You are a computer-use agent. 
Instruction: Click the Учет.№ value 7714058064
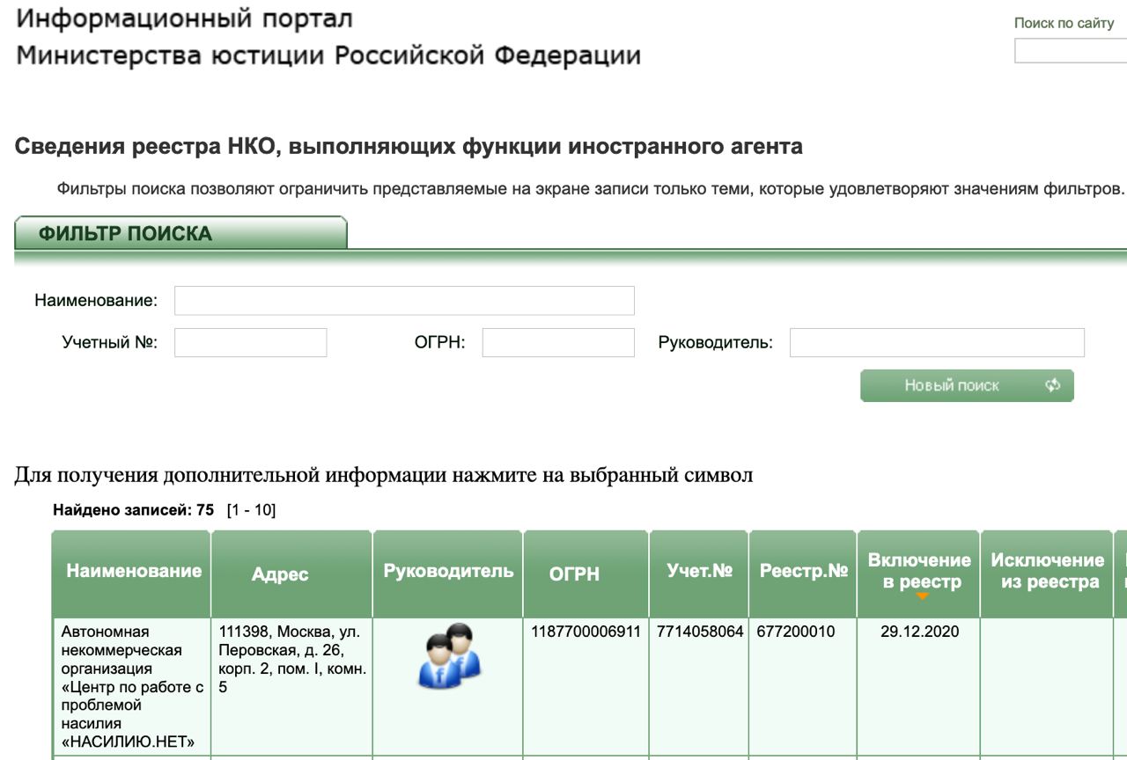click(700, 632)
